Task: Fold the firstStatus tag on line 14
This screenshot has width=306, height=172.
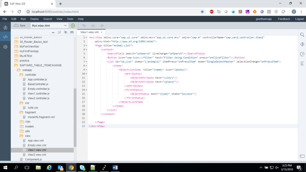Action: click(86, 90)
